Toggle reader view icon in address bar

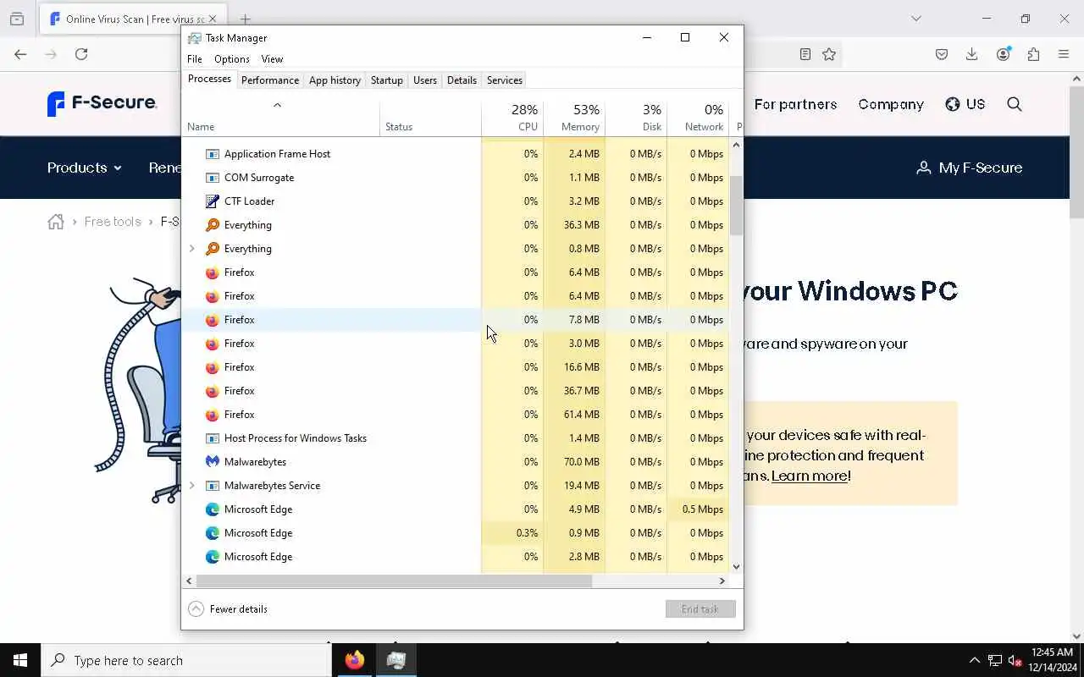pyautogui.click(x=805, y=54)
